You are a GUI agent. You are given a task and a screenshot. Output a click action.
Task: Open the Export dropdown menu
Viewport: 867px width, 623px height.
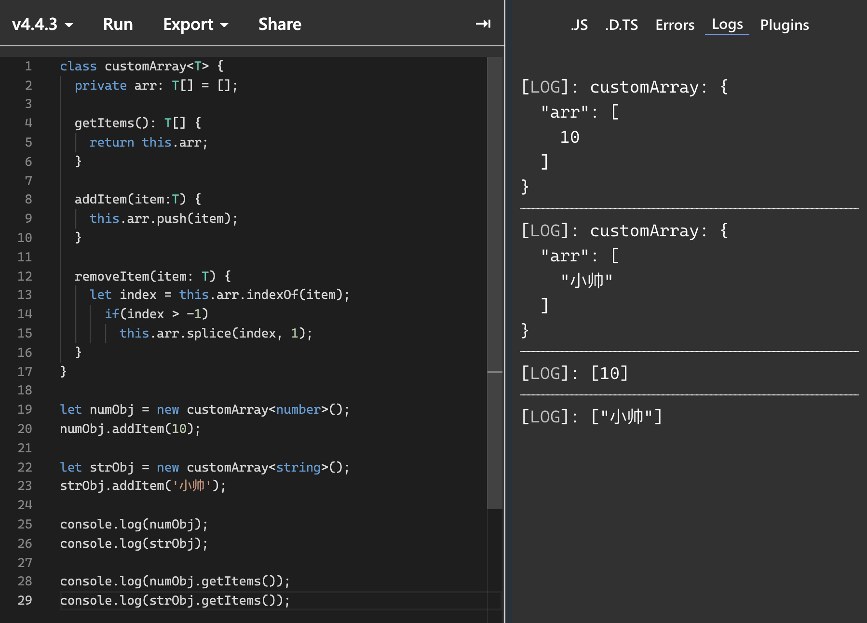tap(195, 24)
